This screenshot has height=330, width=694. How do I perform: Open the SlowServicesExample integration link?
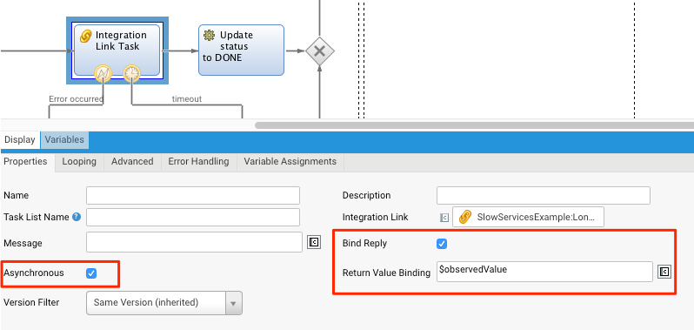(528, 218)
